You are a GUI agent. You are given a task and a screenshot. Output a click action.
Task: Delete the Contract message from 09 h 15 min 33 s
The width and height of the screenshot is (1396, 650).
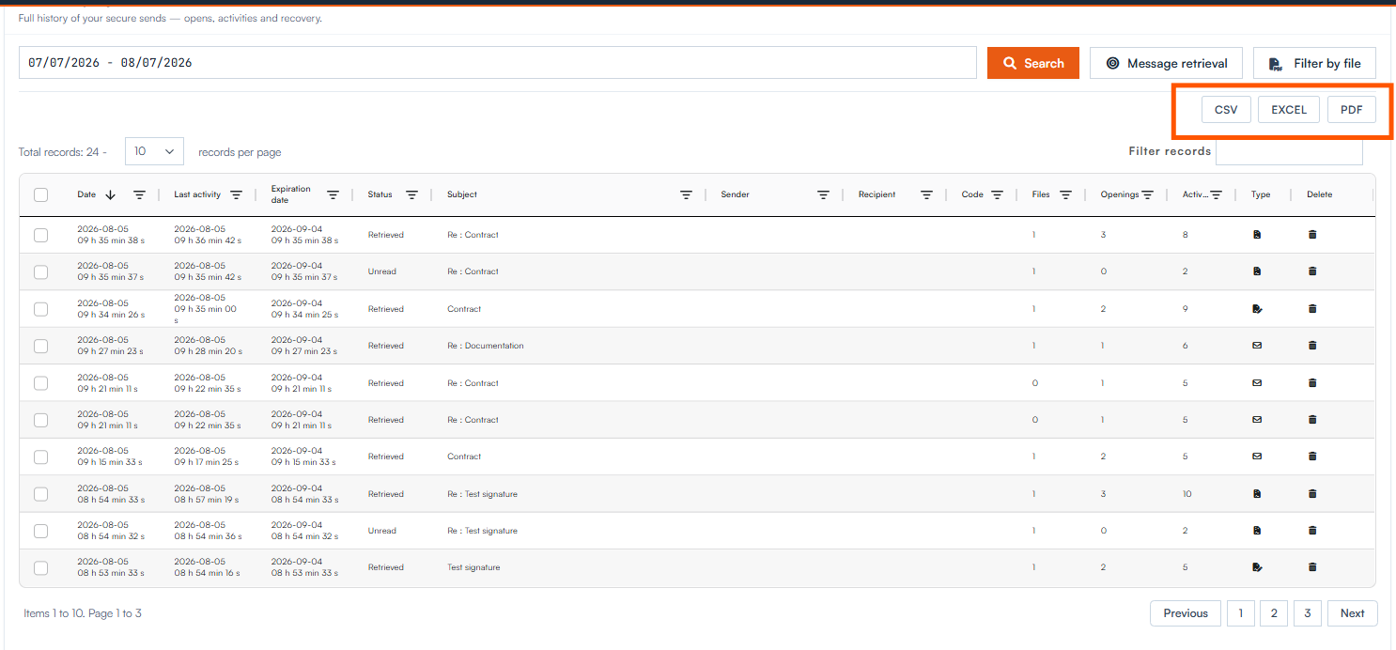pos(1312,457)
